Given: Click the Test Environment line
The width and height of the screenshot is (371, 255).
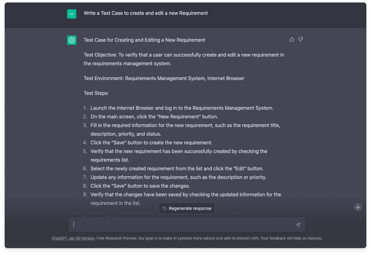Looking at the screenshot, I should [x=164, y=78].
